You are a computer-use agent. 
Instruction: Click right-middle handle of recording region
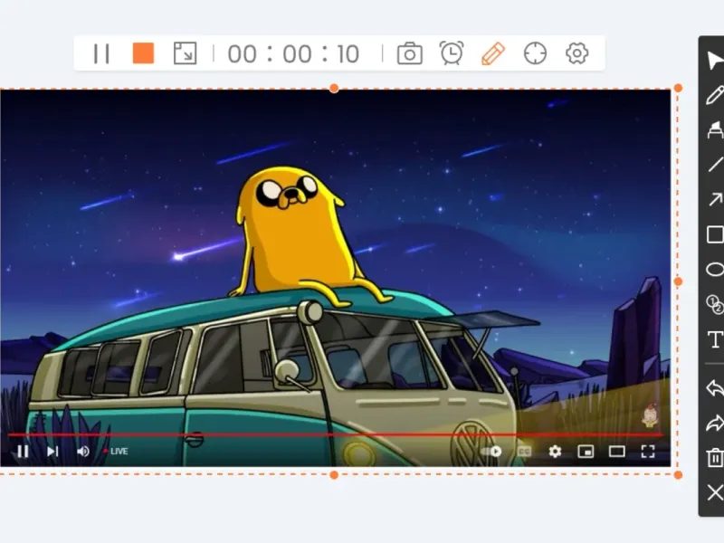(678, 281)
